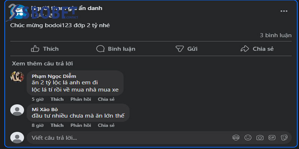Reply to Phạm Ngọc Diễm's comment

click(x=81, y=99)
